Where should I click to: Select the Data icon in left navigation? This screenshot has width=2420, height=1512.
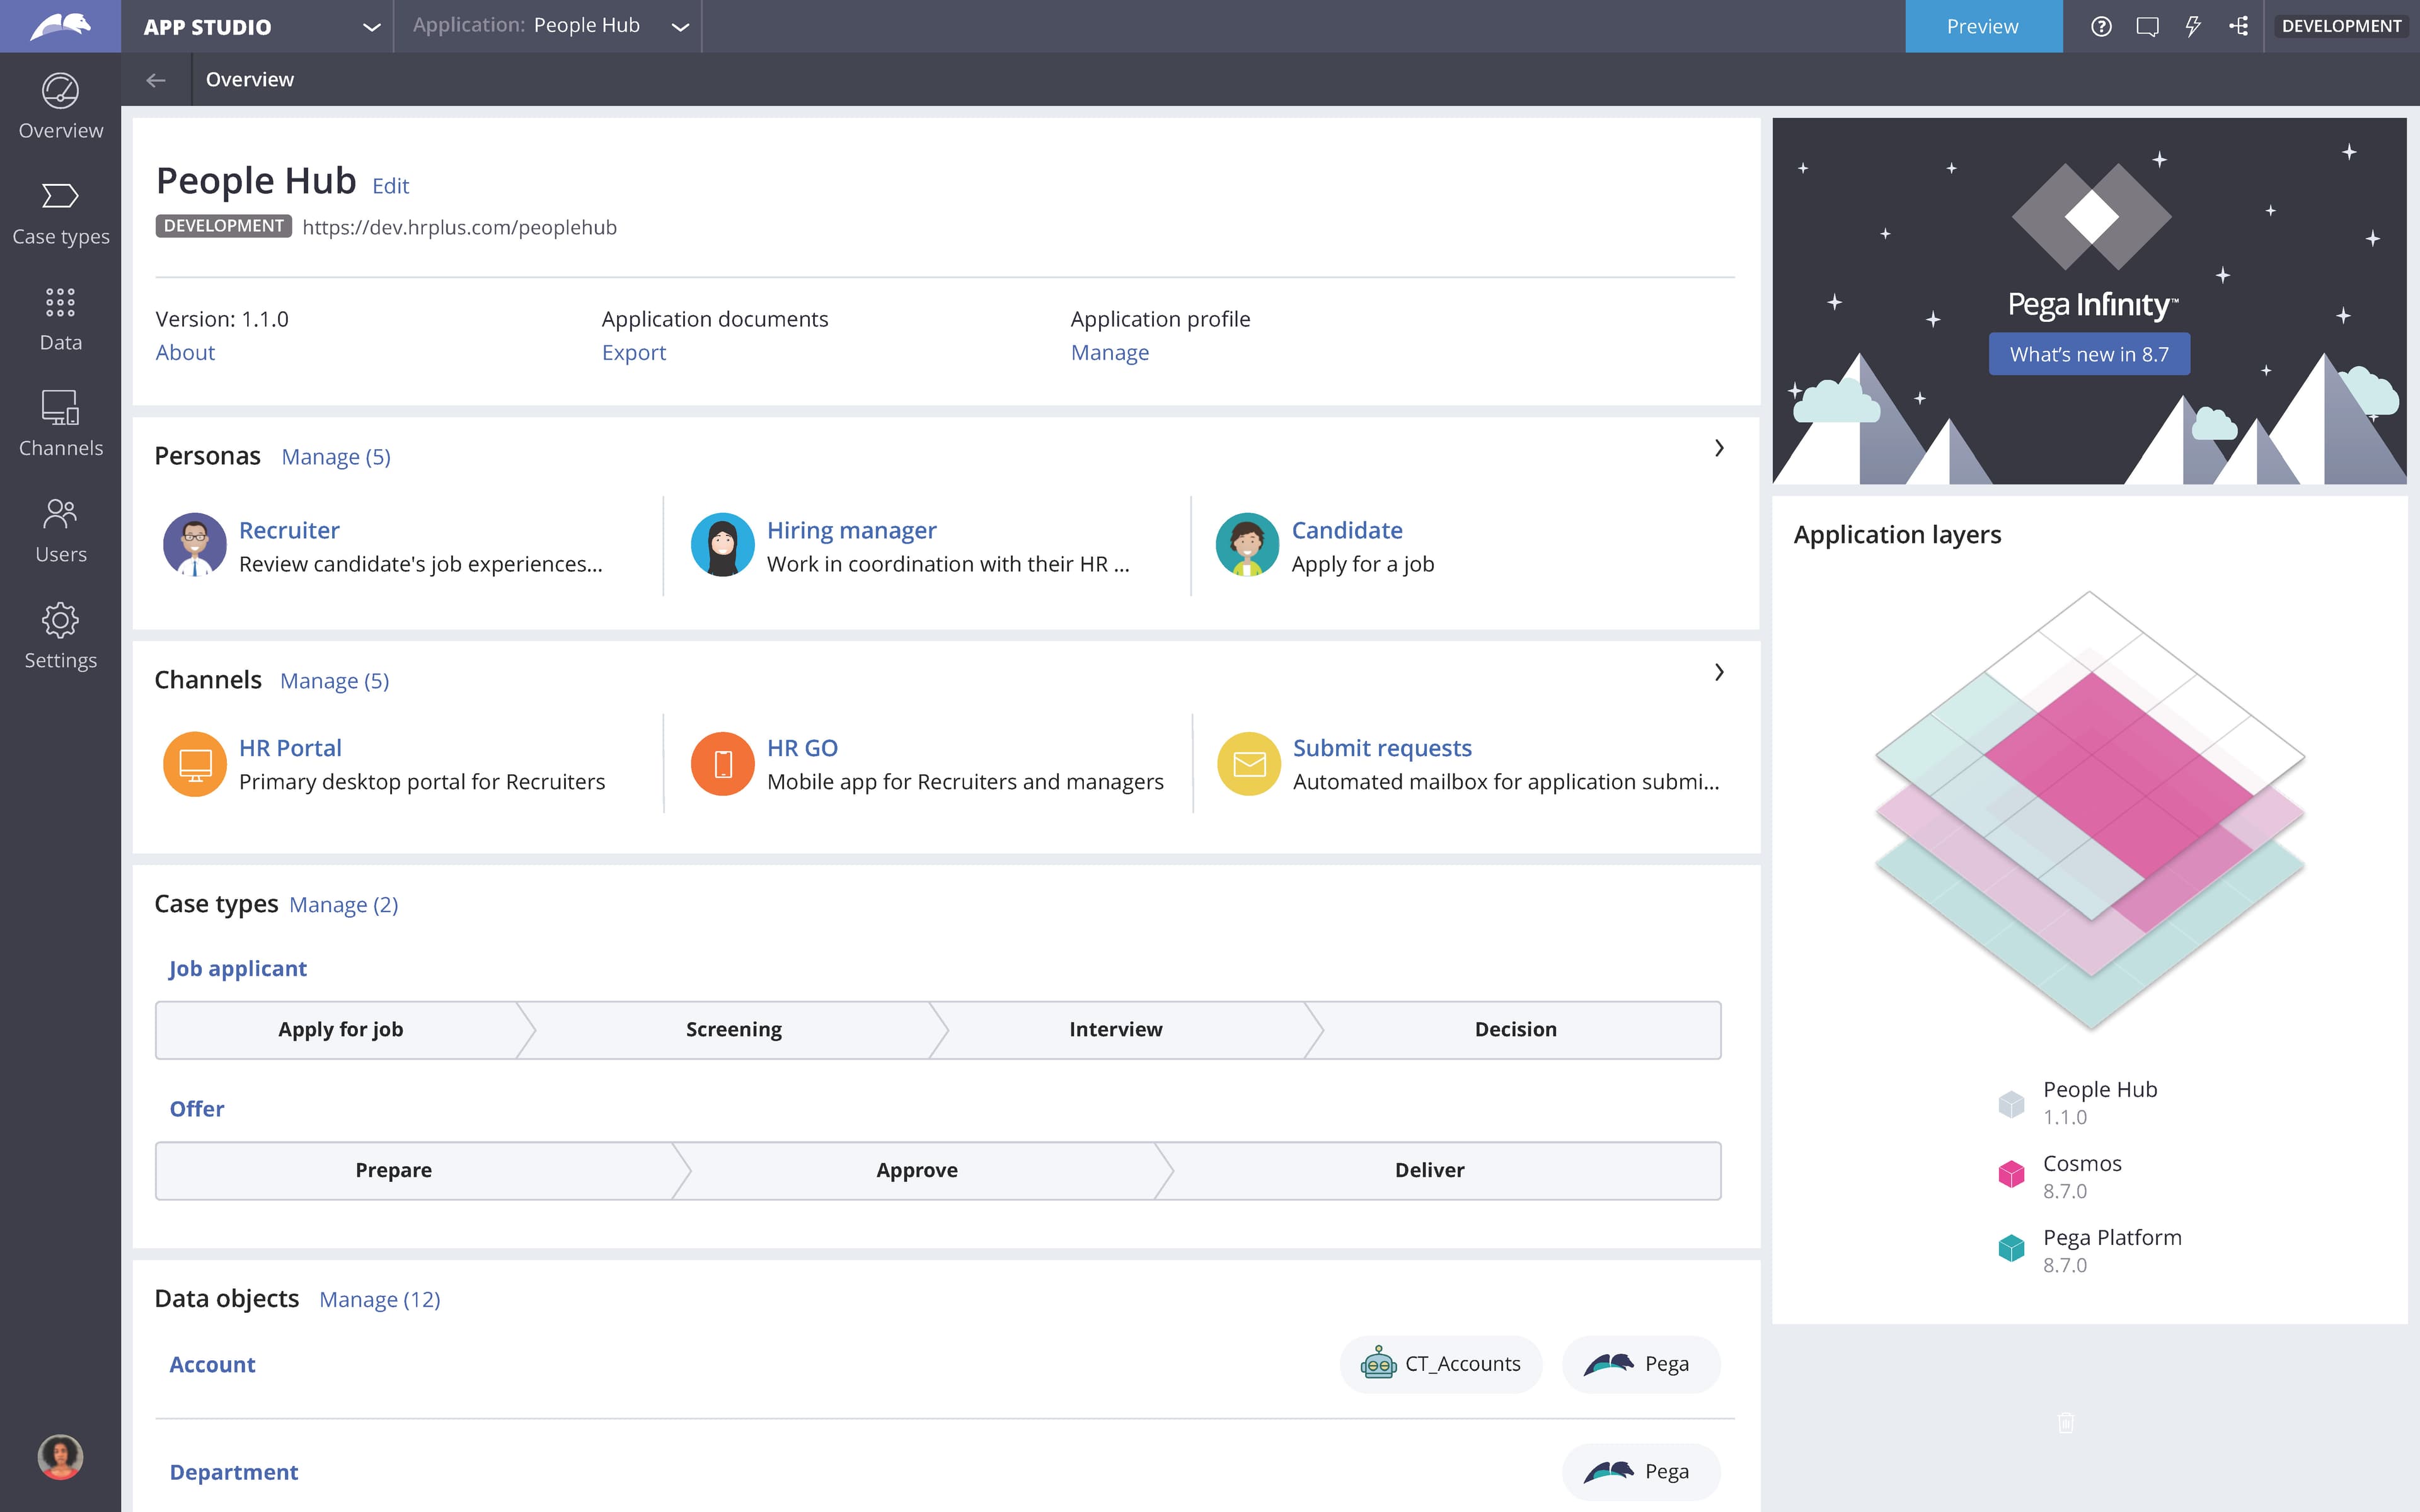point(60,318)
